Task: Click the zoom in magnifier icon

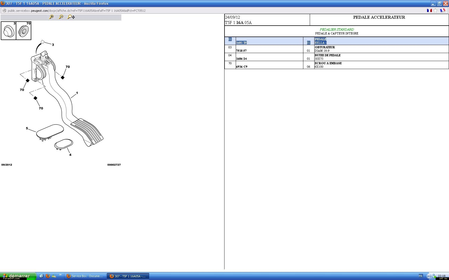Action: click(52, 17)
